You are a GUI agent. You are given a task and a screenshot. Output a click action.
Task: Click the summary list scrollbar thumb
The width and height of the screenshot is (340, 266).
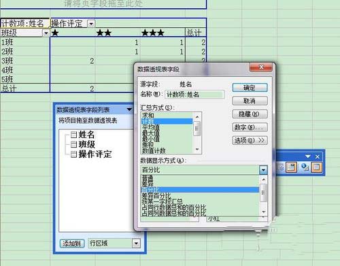click(x=197, y=129)
